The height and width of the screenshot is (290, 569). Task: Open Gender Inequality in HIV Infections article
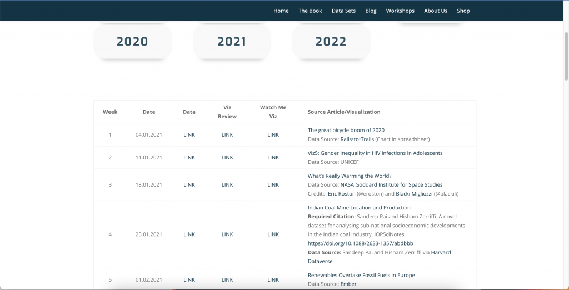[375, 153]
